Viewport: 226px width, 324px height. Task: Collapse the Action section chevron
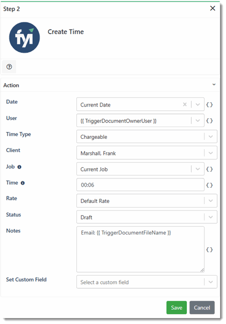(214, 85)
